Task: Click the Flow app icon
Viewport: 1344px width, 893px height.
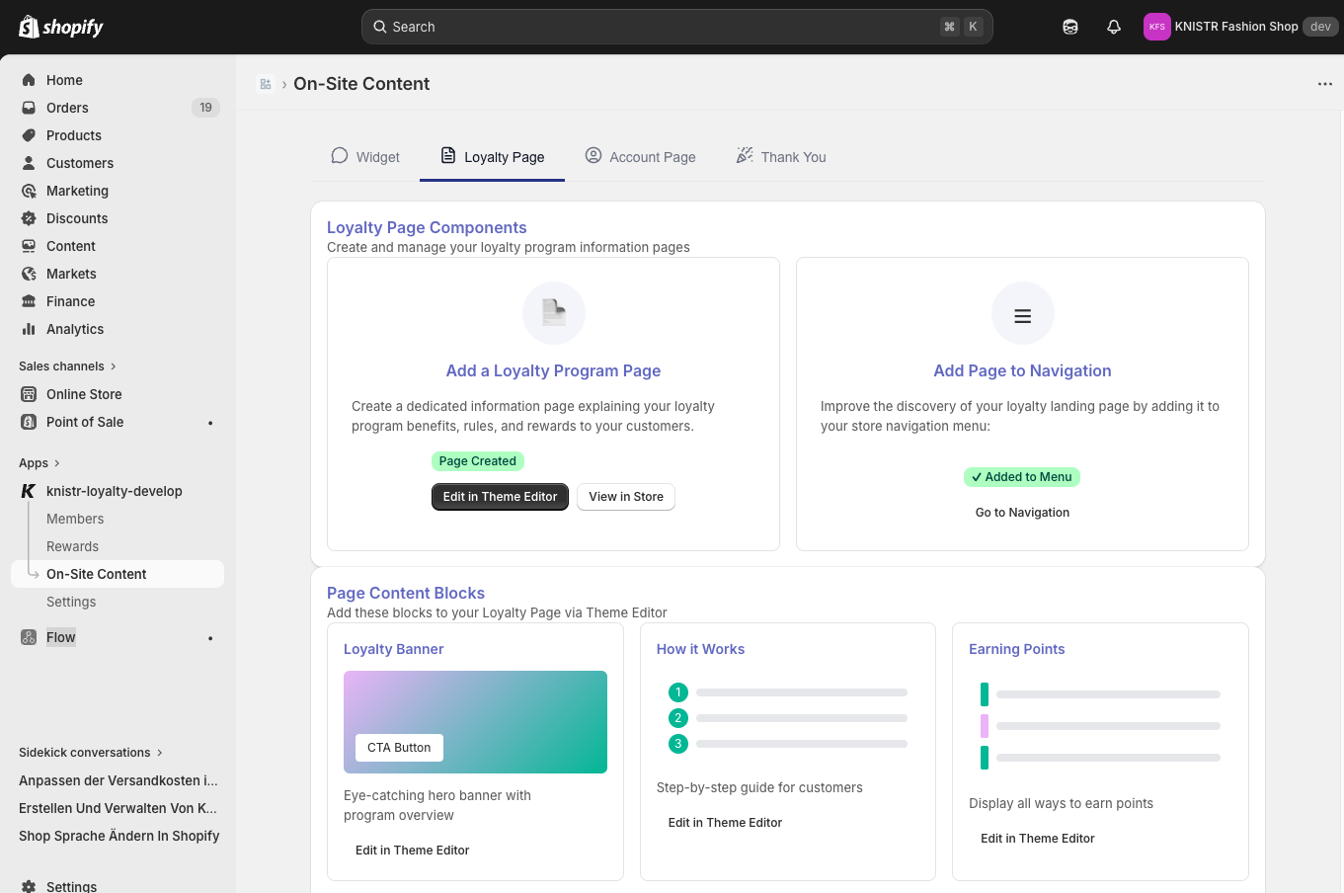Action: 29,637
